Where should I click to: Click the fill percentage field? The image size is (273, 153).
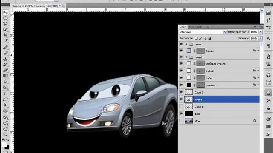pyautogui.click(x=254, y=38)
